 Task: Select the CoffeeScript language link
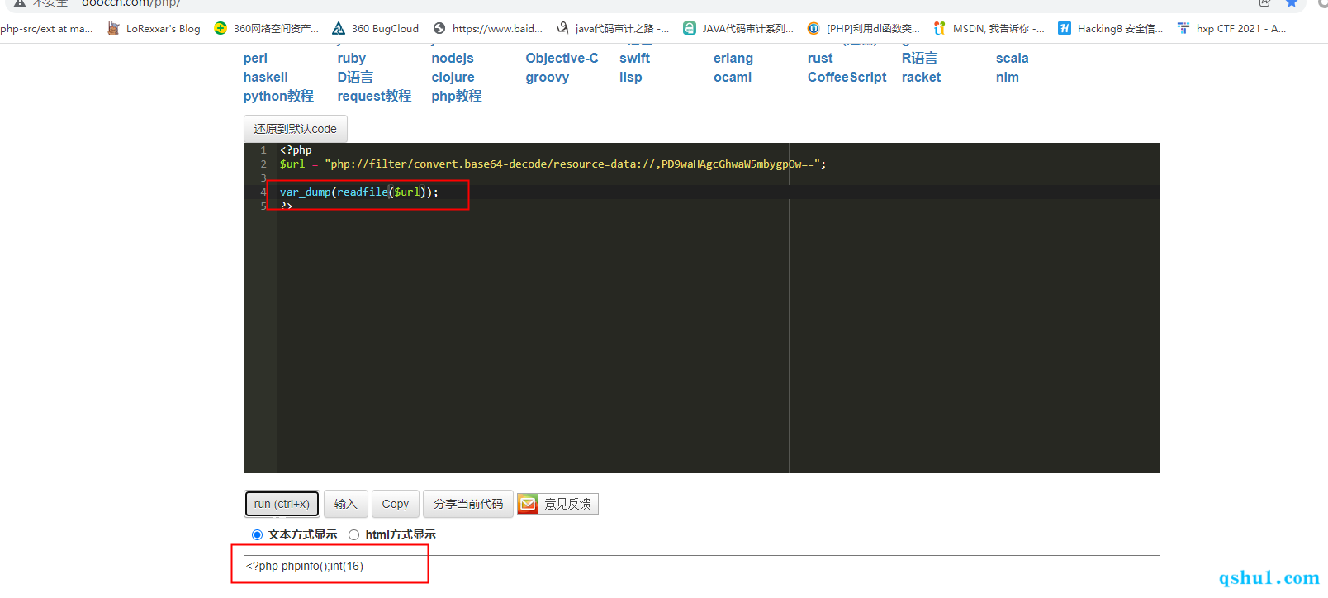point(847,78)
